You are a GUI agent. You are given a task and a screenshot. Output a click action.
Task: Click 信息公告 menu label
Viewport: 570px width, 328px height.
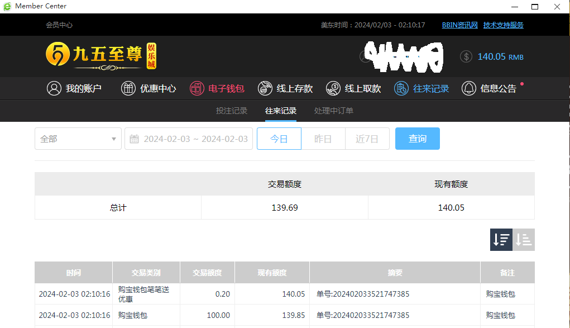pos(498,88)
